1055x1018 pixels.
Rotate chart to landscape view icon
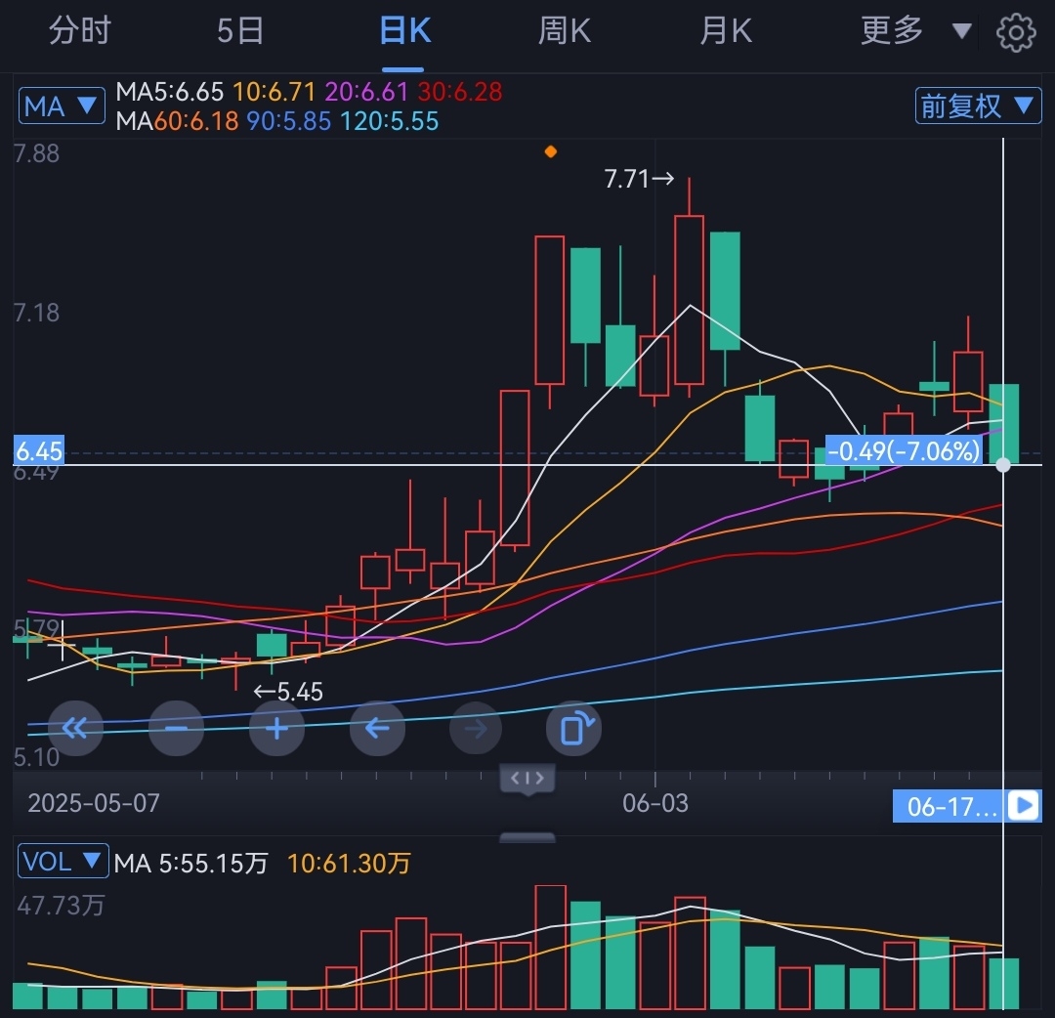(574, 728)
